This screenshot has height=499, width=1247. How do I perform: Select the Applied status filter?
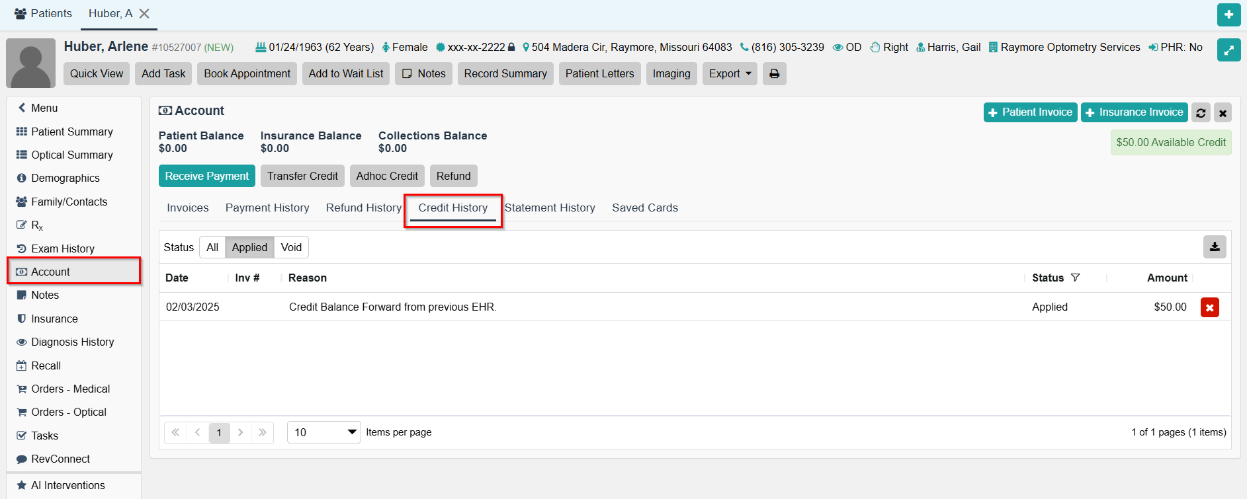click(x=249, y=247)
